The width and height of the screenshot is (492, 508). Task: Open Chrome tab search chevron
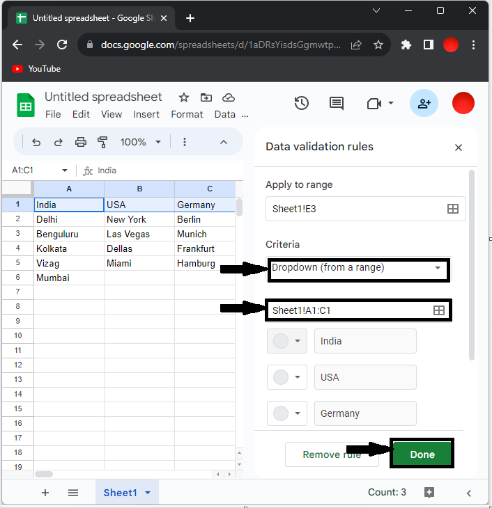pos(376,10)
